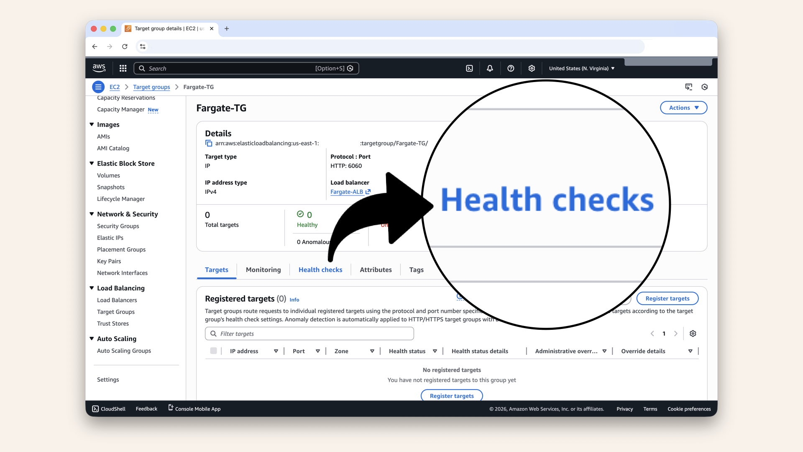Screen dimensions: 803x452
Task: Click inside the Filter targets search field
Action: point(309,334)
